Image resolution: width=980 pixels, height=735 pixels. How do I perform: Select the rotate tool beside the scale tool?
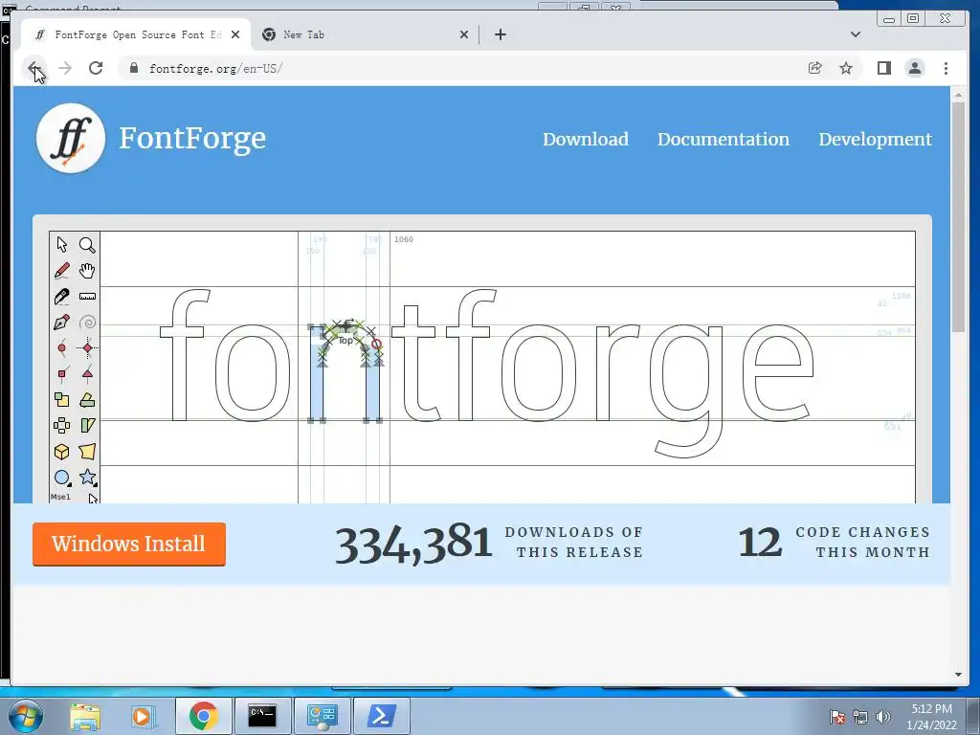[x=87, y=400]
